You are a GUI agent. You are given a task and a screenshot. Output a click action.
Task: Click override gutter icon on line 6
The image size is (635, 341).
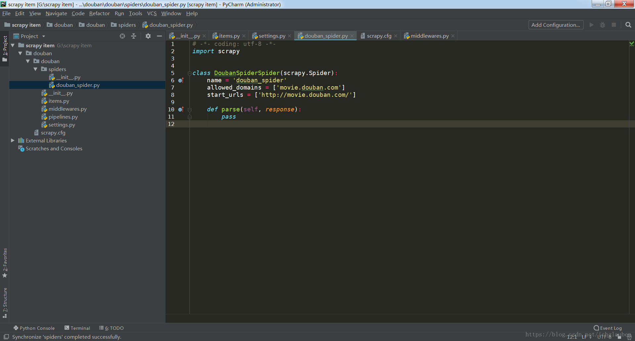pos(181,80)
